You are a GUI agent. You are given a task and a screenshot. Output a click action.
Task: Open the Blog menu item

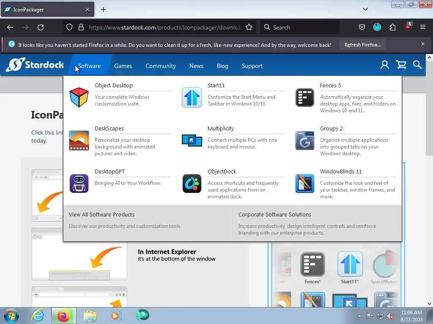coord(222,66)
